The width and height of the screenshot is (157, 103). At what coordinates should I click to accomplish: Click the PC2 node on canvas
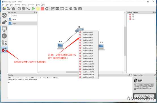[101, 47]
